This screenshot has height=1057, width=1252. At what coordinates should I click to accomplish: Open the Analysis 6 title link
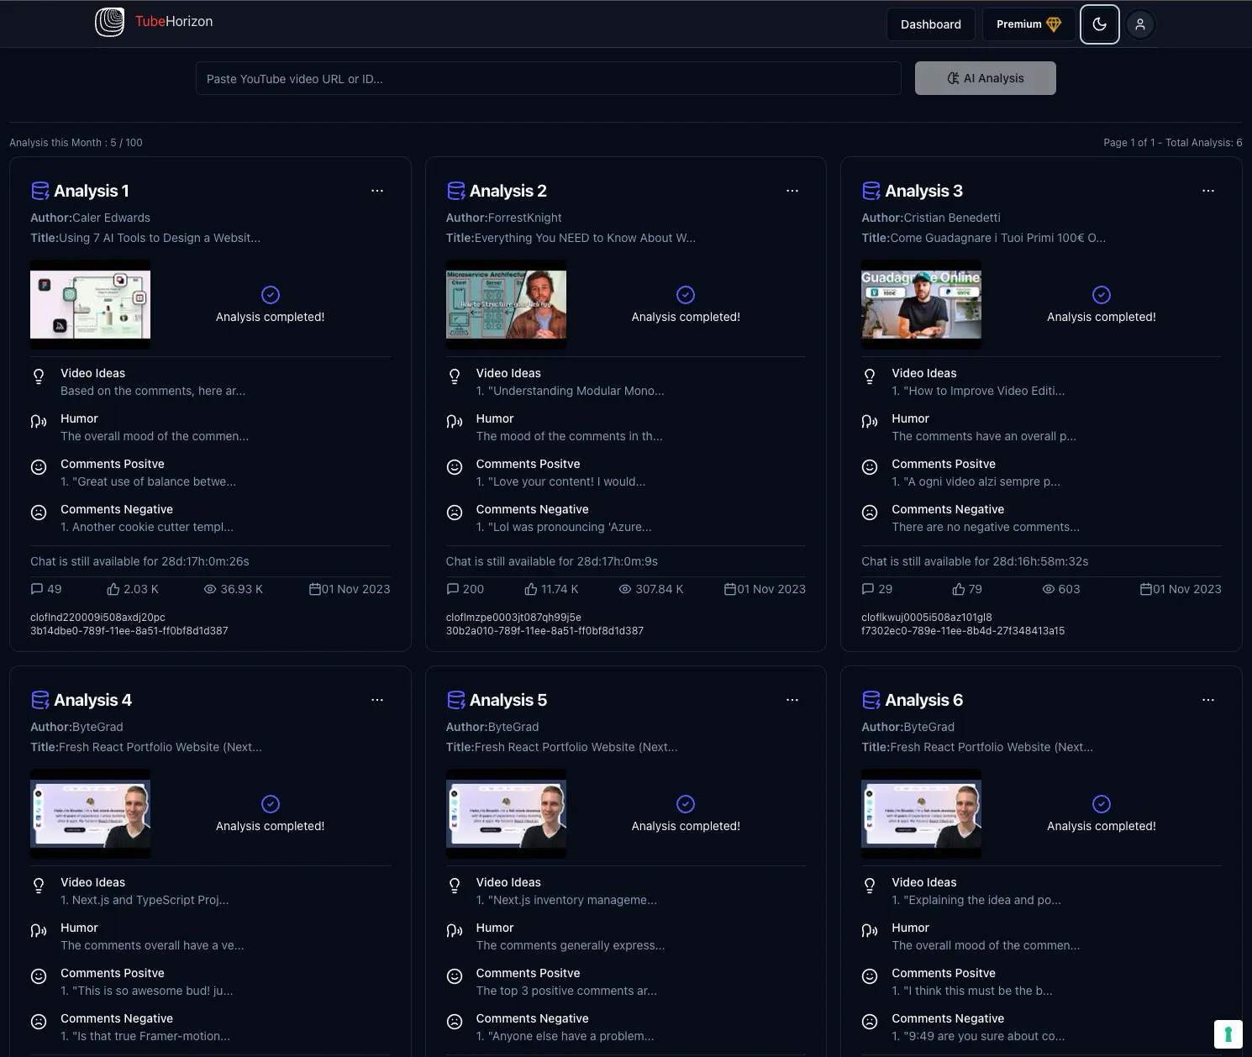[923, 700]
